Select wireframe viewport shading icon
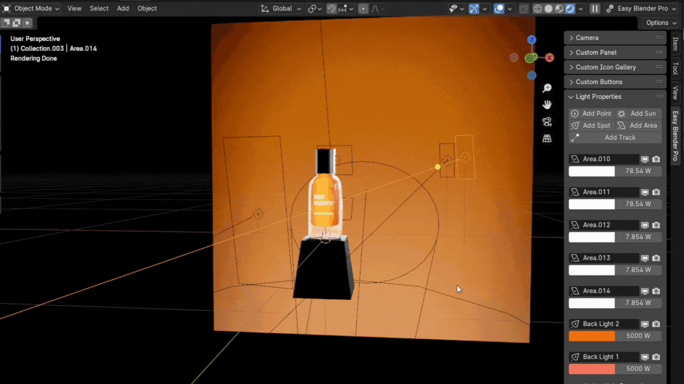The height and width of the screenshot is (384, 684). click(537, 9)
